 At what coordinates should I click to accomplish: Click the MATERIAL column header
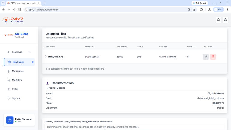tap(90, 46)
